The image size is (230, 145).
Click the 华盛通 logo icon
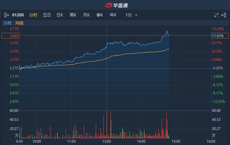[109, 5]
